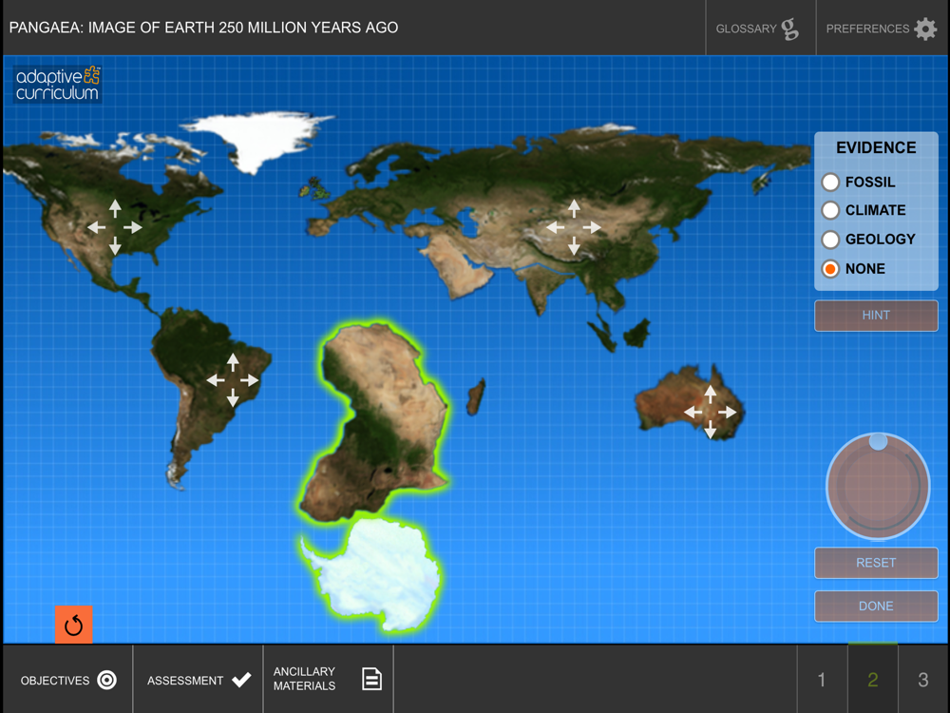Screen dimensions: 950x713
Task: Open Ancillary Materials
Action: (329, 679)
